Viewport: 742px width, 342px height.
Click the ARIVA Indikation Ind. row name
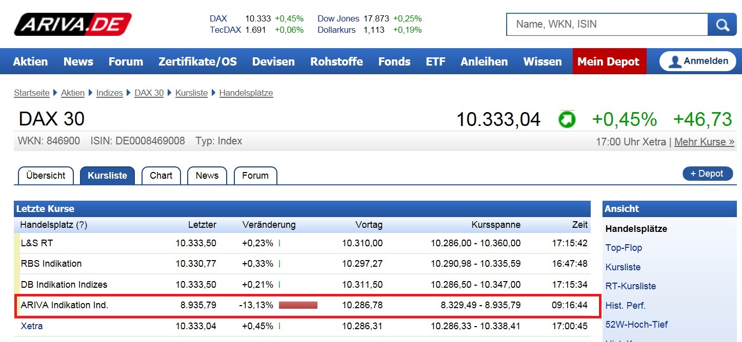(65, 305)
